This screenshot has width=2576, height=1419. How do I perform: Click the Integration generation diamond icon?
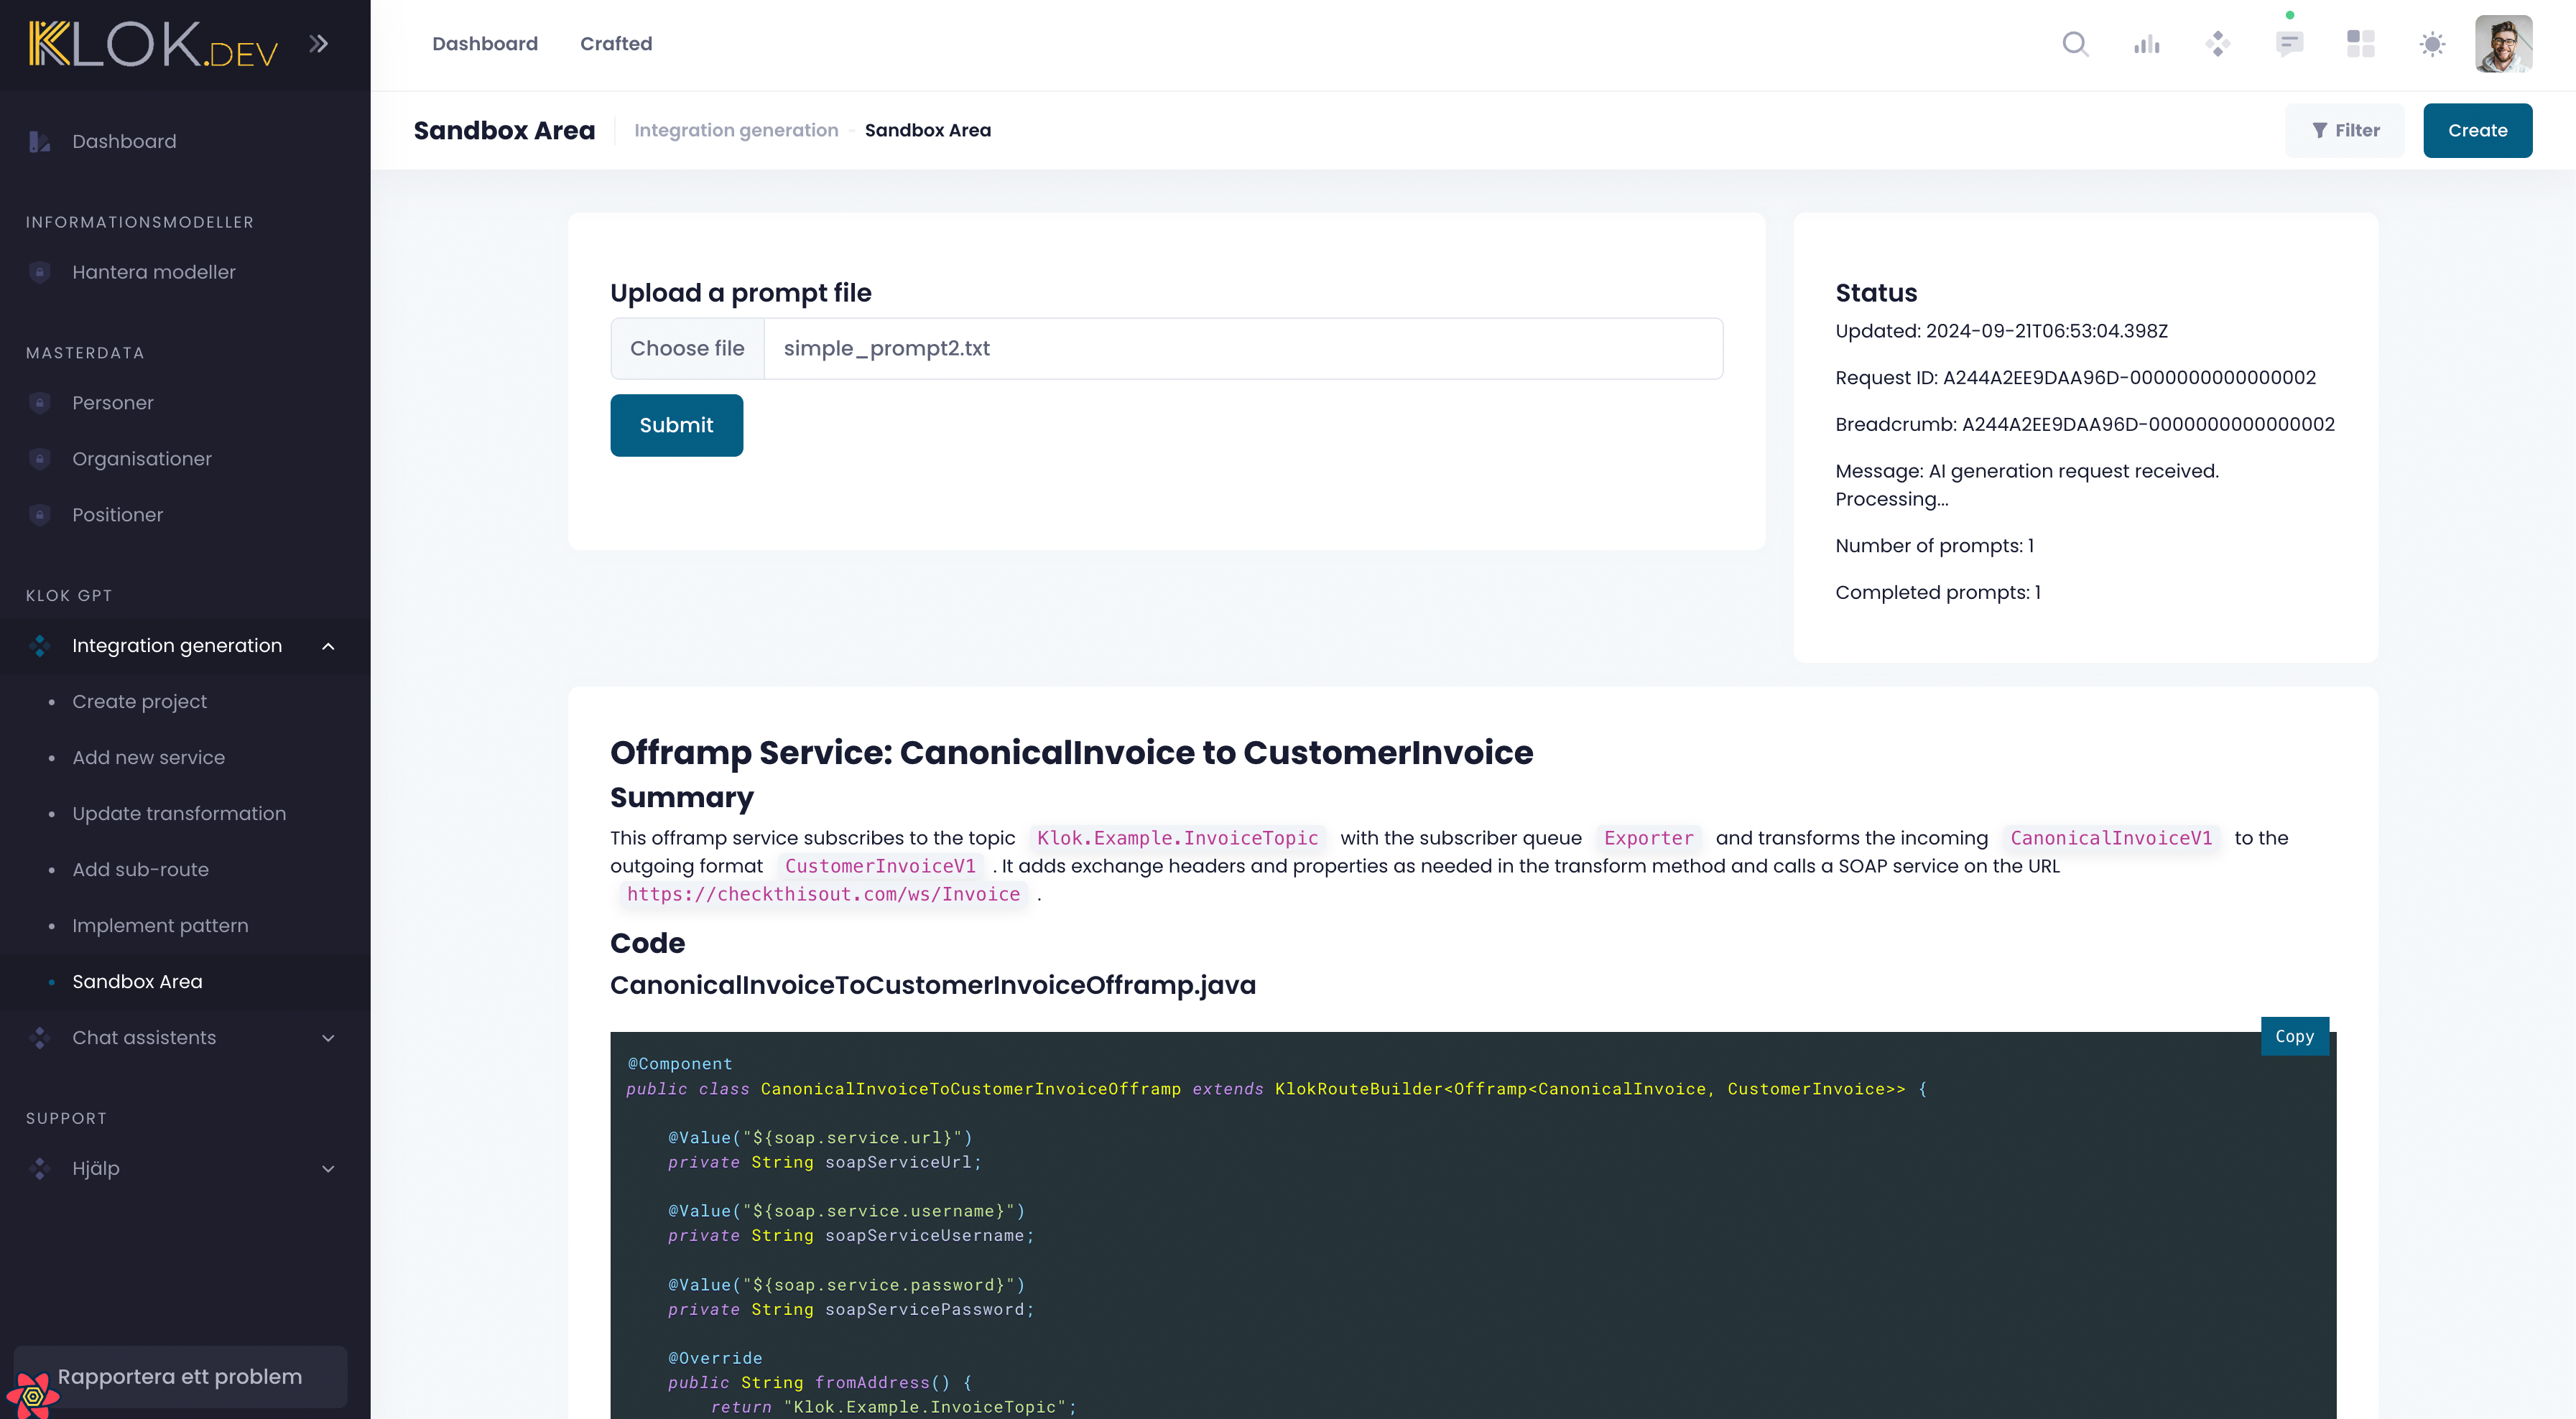click(x=39, y=646)
